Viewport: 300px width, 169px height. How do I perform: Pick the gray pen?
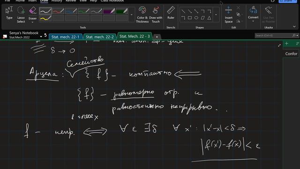tap(96, 11)
